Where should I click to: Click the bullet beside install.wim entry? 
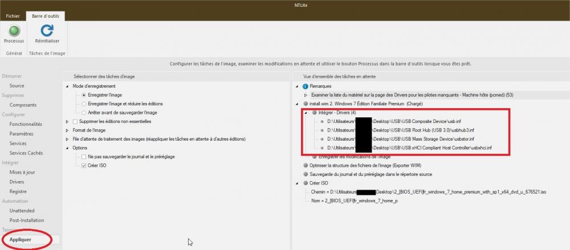[306, 104]
